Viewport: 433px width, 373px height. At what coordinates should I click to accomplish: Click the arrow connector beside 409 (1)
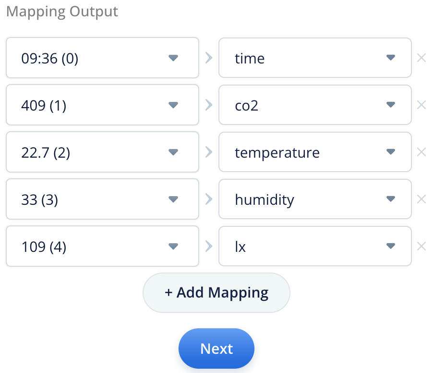click(x=209, y=105)
